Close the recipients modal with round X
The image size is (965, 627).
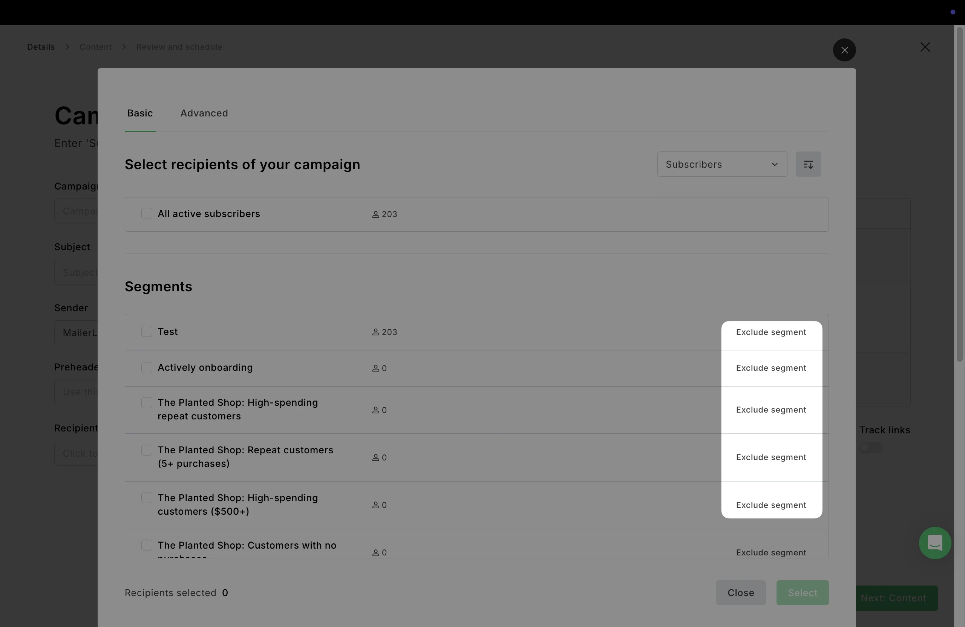coord(844,50)
